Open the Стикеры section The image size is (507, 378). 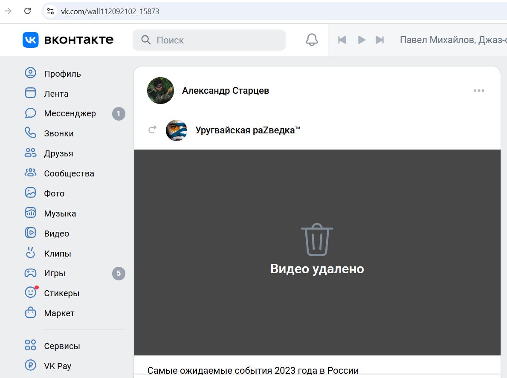click(x=62, y=293)
